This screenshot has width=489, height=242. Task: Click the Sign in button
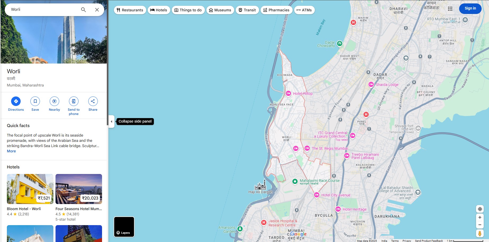tap(470, 8)
